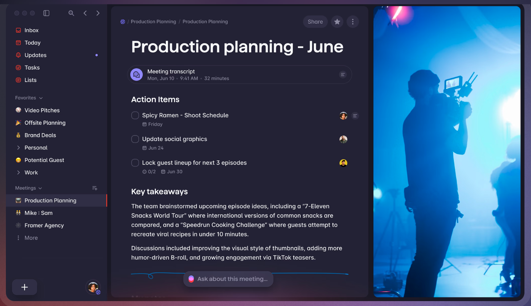The image size is (531, 306).
Task: Mark Update social graphics as done
Action: pyautogui.click(x=135, y=139)
